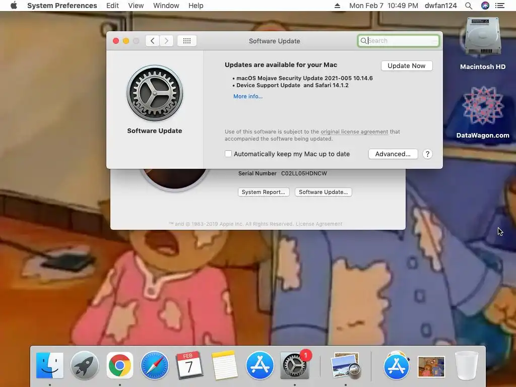Click Software Update... in About This Mac window
This screenshot has height=387, width=516.
[x=323, y=192]
